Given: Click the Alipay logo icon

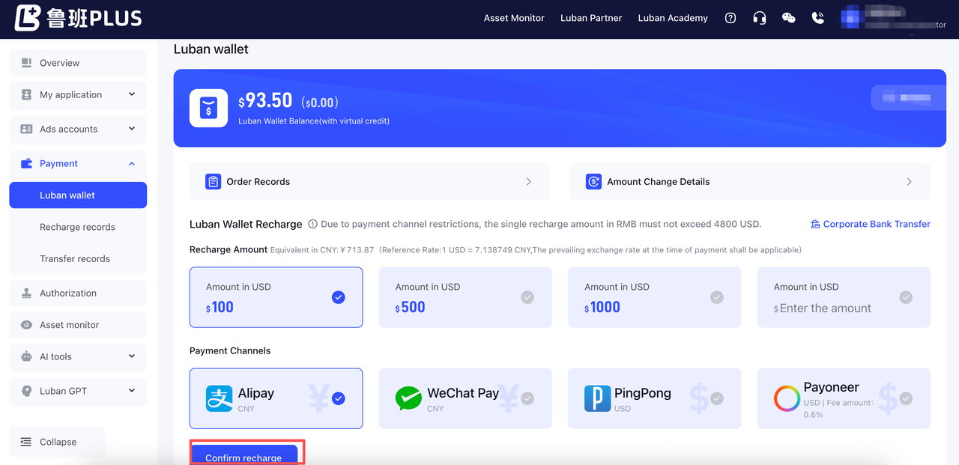Looking at the screenshot, I should point(219,398).
